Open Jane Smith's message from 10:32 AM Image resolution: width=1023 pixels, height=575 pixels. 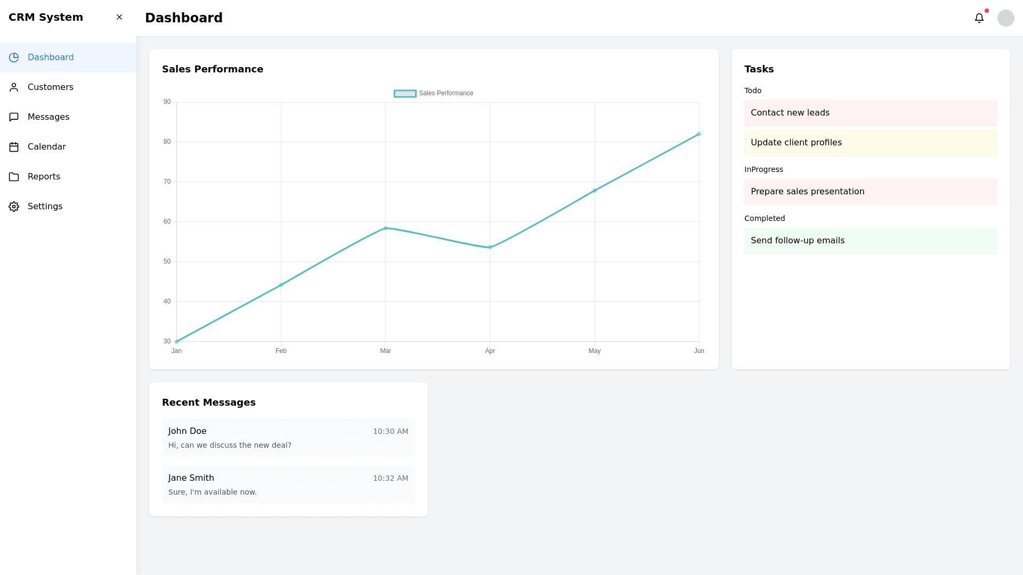pyautogui.click(x=288, y=484)
